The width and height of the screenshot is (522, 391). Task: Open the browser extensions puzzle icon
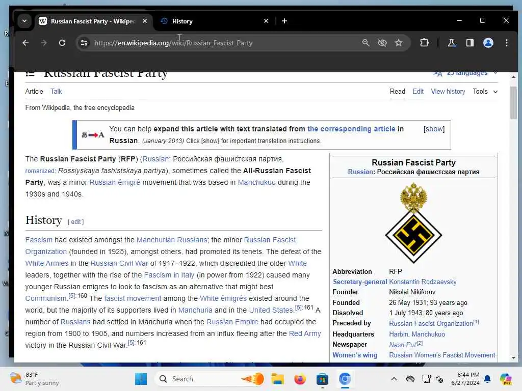coord(424,43)
